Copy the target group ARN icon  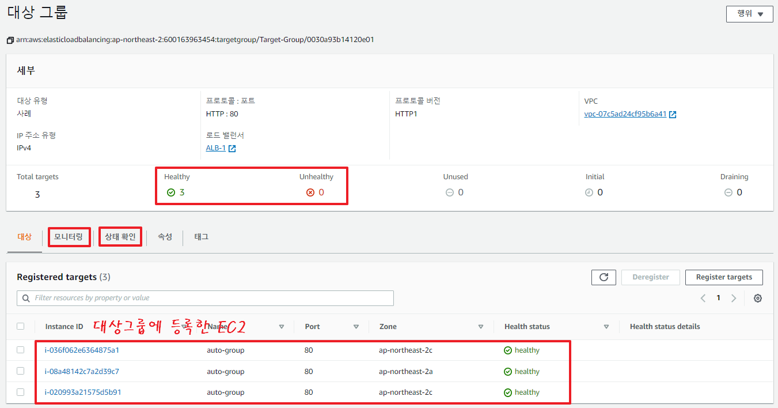[x=10, y=40]
